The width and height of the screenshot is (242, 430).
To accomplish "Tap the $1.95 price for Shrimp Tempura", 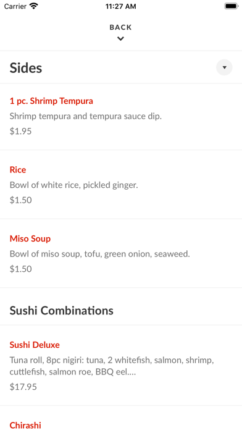I will 20,131.
